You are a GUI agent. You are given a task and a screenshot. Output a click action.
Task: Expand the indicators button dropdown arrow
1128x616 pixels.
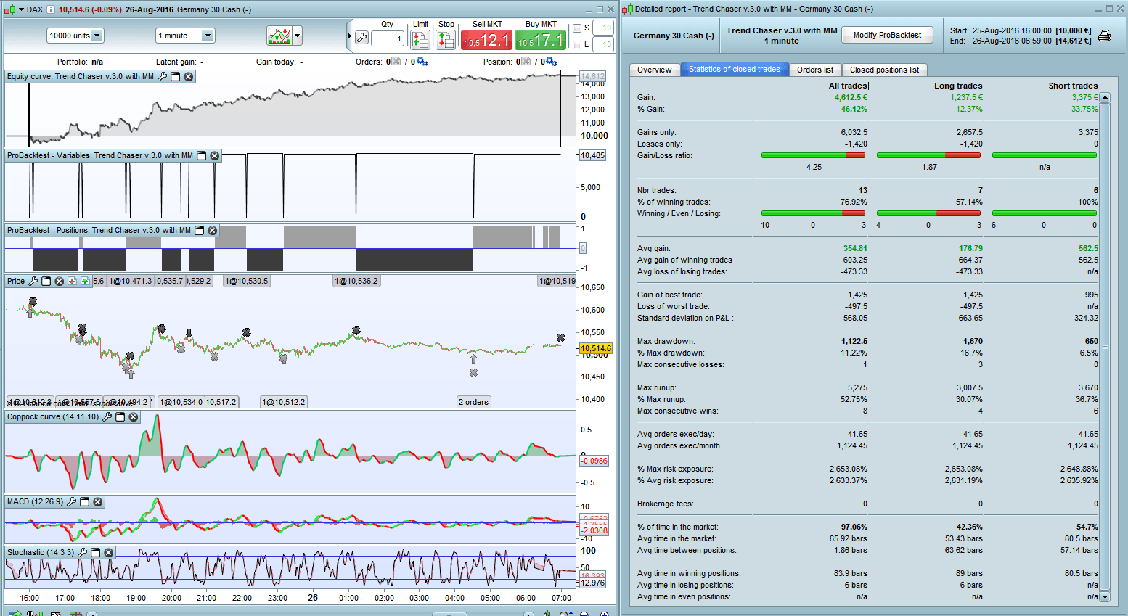tap(297, 36)
